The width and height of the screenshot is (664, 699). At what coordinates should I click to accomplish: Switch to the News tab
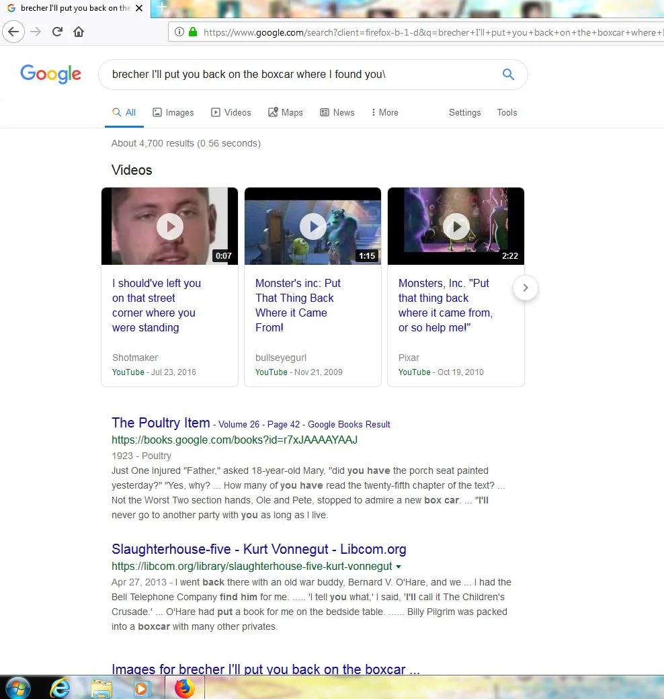tap(337, 112)
